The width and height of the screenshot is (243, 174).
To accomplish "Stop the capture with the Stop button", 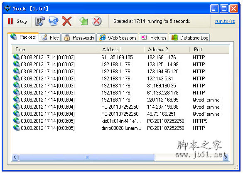I will pos(17,21).
